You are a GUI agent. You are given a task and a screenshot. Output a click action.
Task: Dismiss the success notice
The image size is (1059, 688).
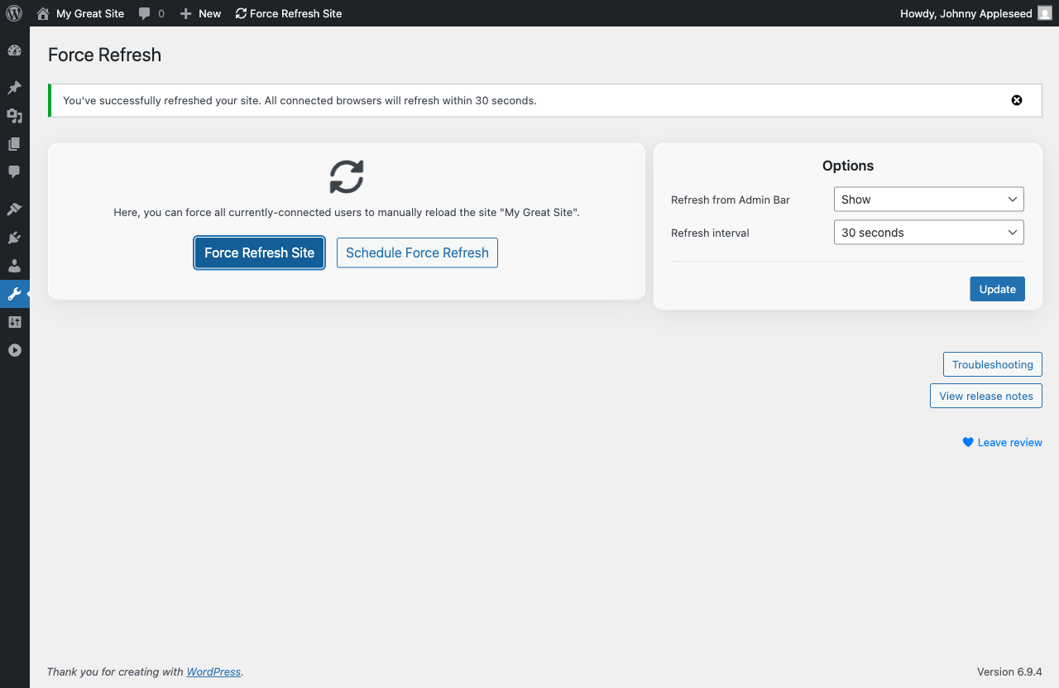point(1017,100)
